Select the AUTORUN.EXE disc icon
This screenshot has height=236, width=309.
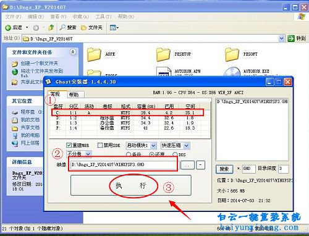point(232,72)
